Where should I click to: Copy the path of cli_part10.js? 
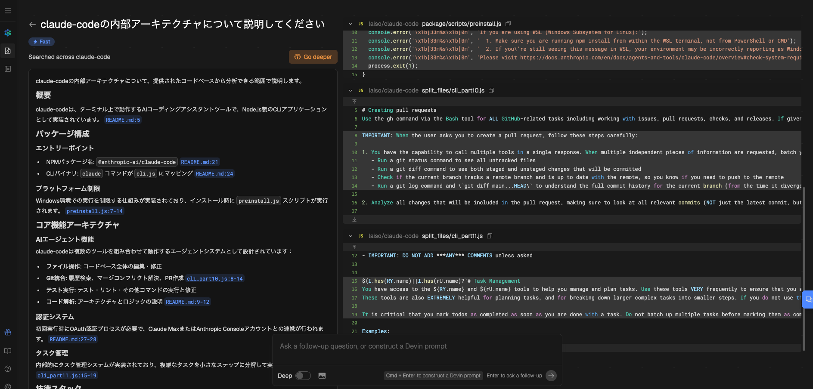491,90
